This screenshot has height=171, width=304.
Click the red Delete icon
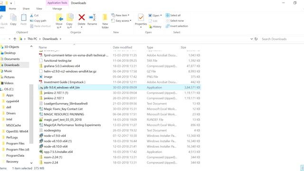tap(82, 18)
